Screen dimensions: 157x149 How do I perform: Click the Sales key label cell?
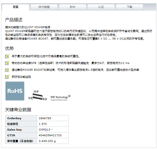(21, 129)
